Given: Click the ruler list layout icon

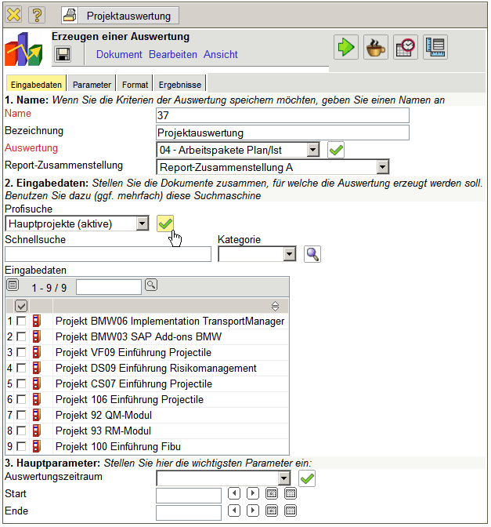Looking at the screenshot, I should 435,47.
